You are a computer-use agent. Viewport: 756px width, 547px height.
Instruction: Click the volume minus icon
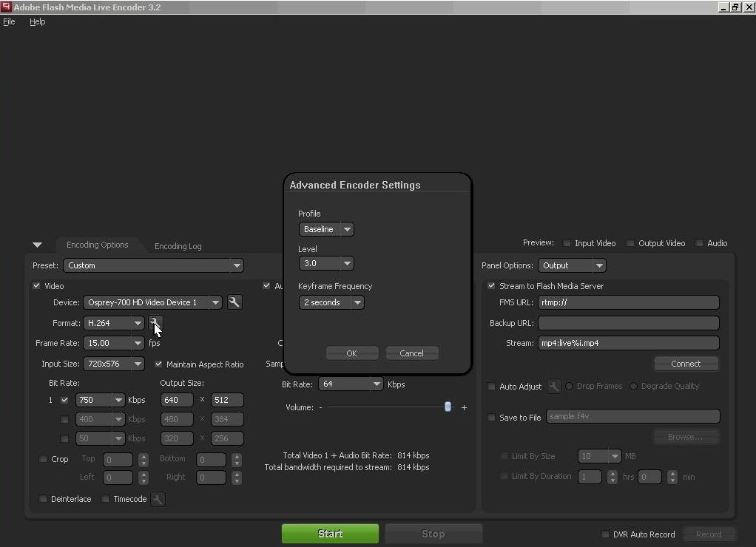point(320,408)
